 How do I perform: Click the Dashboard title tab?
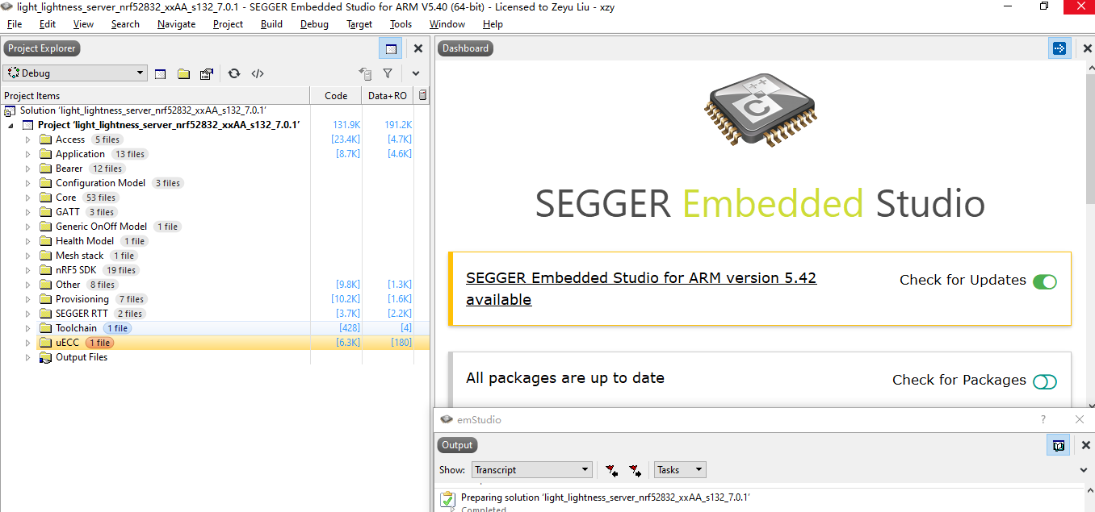[466, 48]
